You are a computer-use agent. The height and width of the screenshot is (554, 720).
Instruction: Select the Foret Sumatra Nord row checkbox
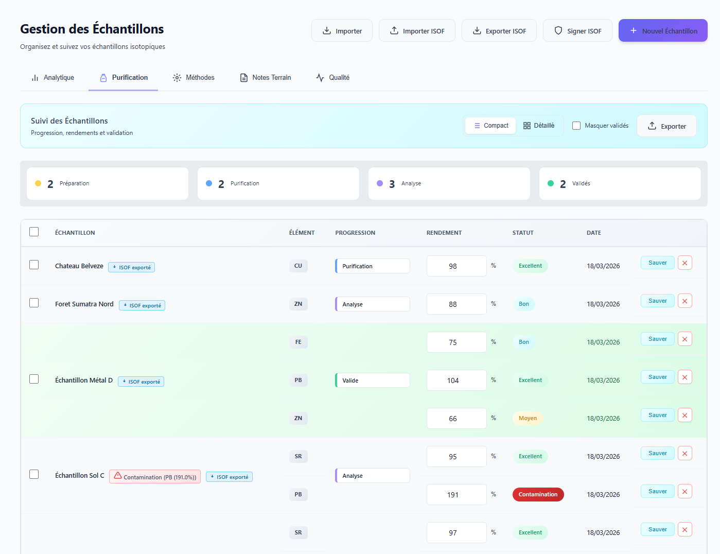(34, 303)
